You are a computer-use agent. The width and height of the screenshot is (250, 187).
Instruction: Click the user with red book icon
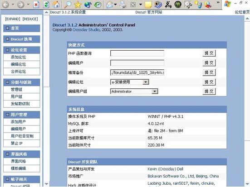click(208, 4)
